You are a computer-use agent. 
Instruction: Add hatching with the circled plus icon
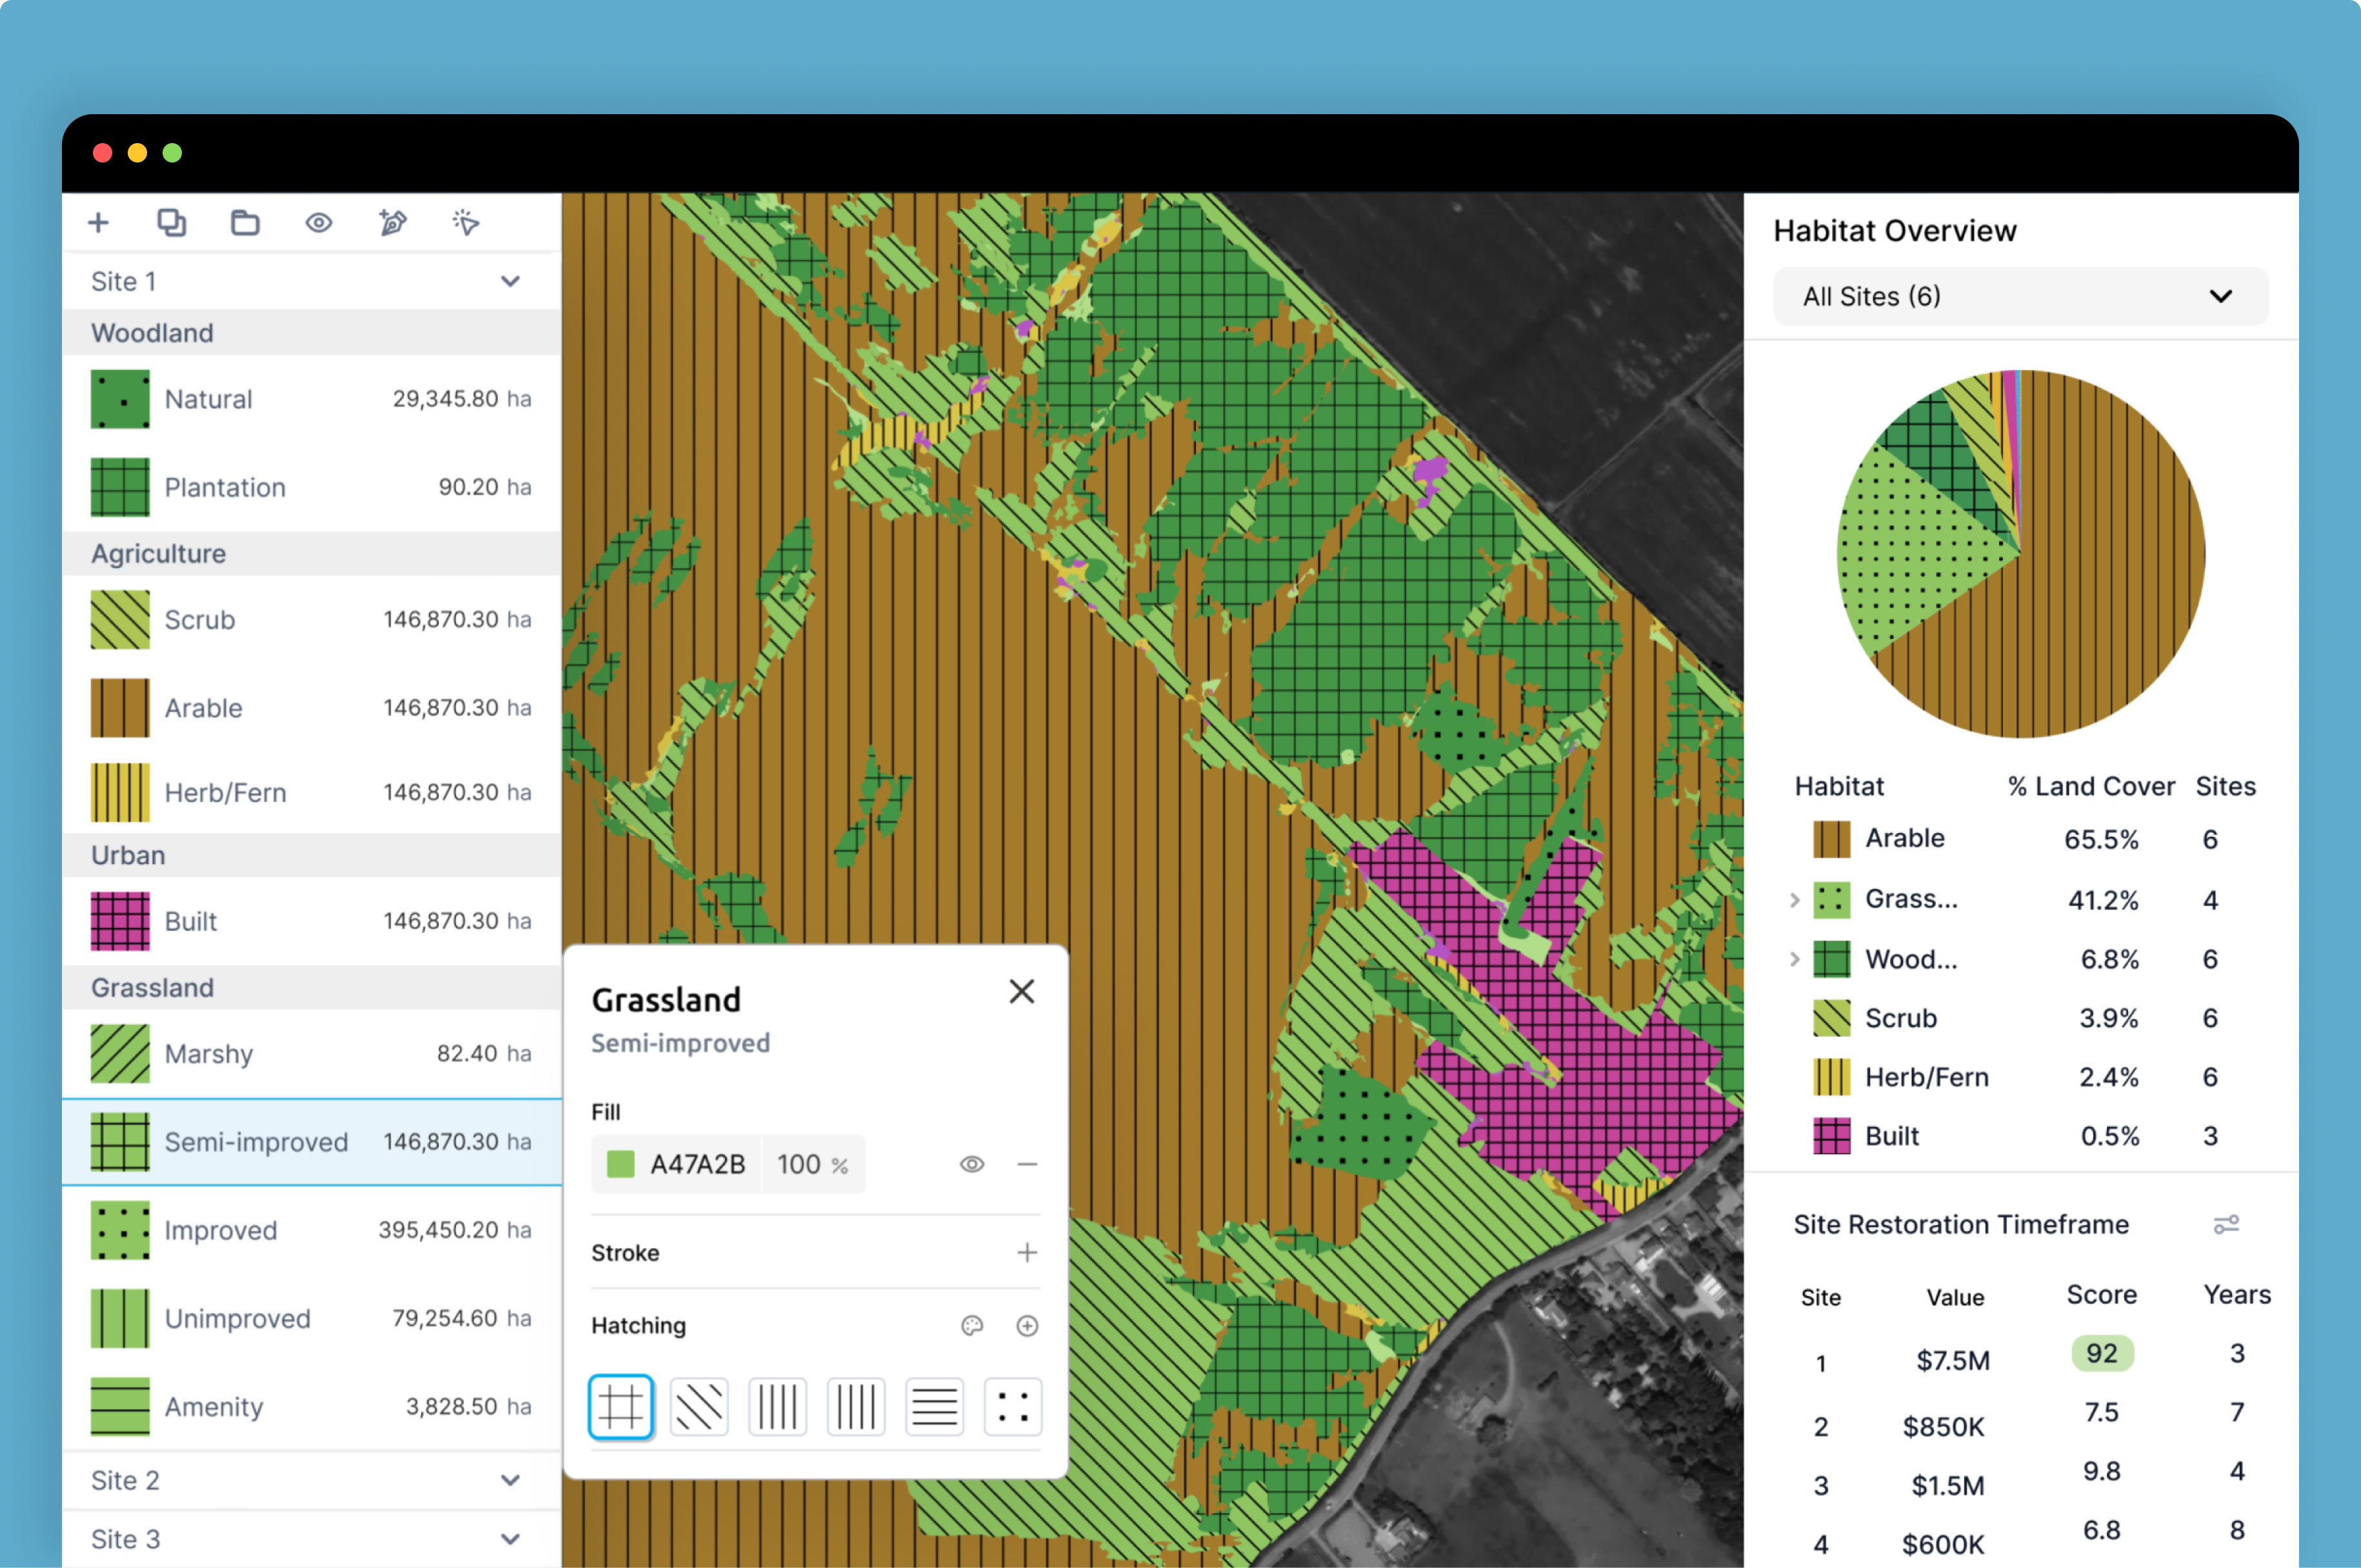pyautogui.click(x=1028, y=1326)
